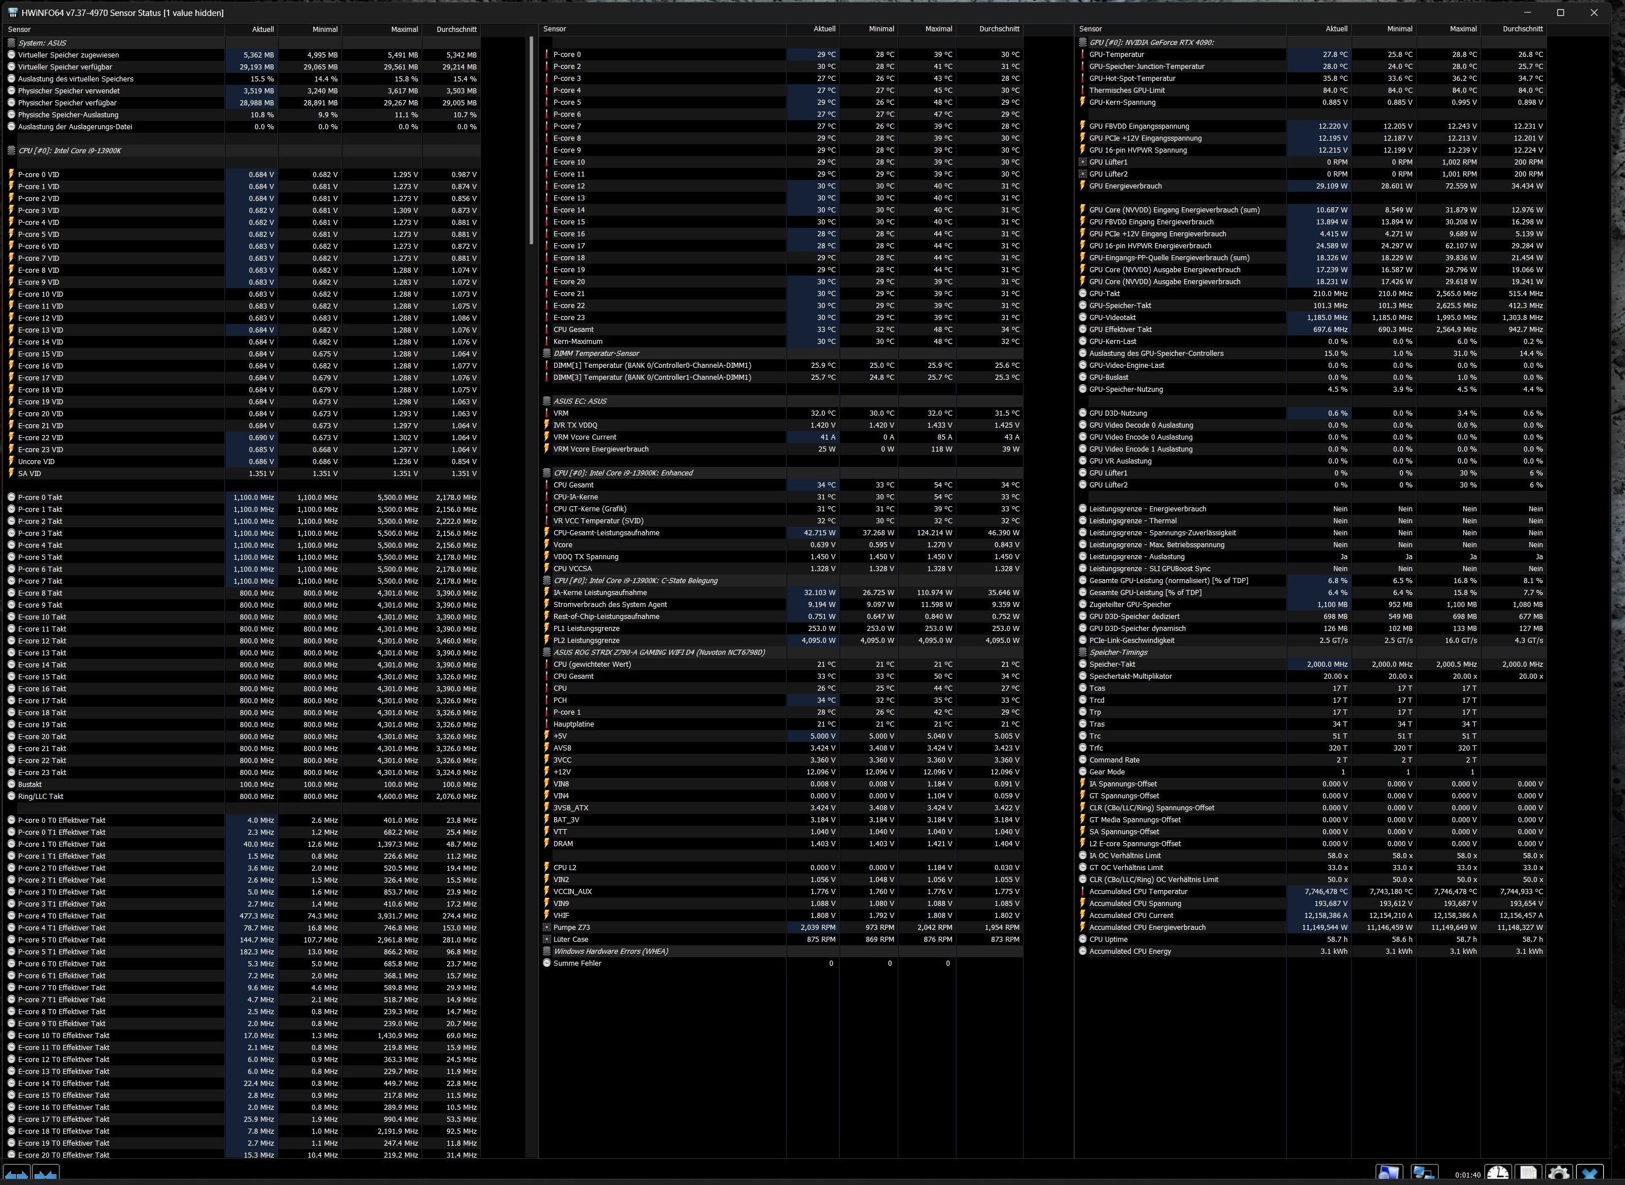Click the Aktuell column header in left panel

[263, 30]
